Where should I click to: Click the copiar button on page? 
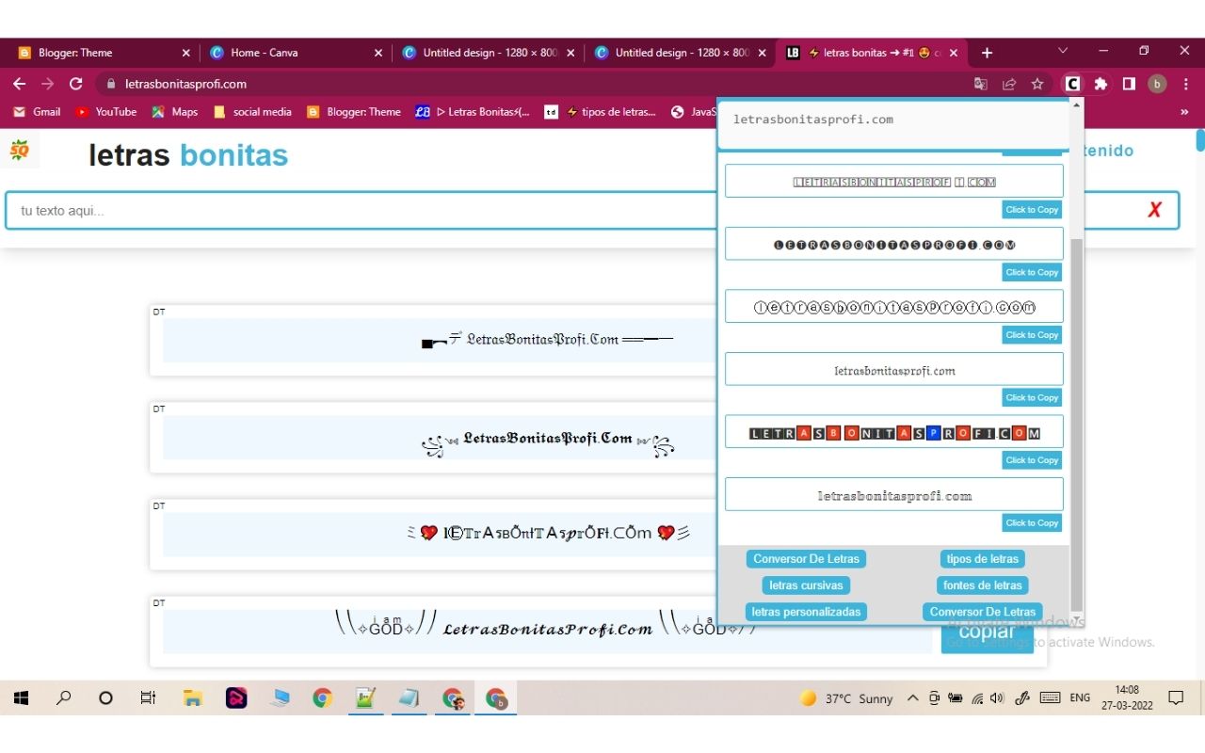click(987, 633)
